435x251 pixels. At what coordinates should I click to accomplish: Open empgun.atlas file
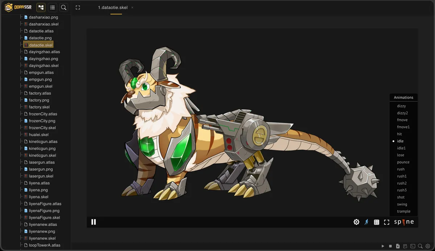(41, 72)
